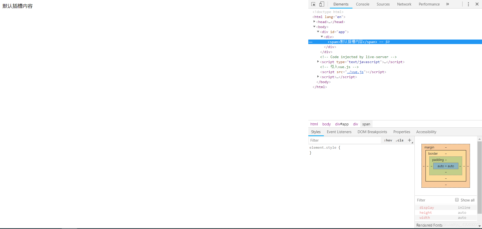Image resolution: width=482 pixels, height=229 pixels.
Task: Open the DevTools three-dot menu
Action: (x=468, y=4)
